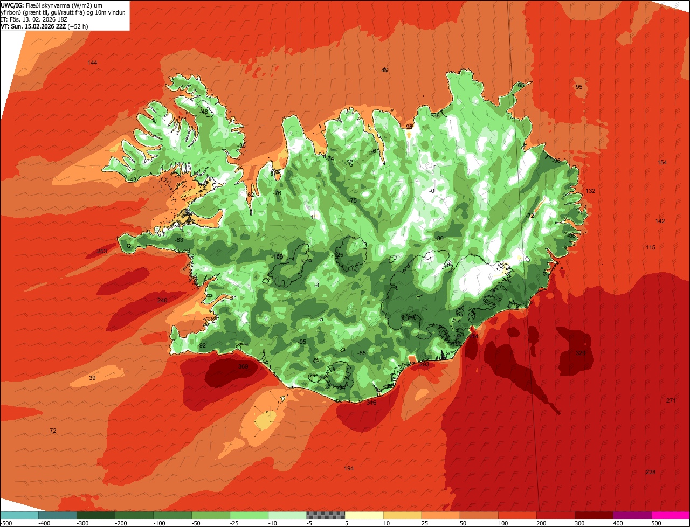Select the legend swatch between -200 and -100
Viewport: 690px width, 527px height.
[134, 515]
